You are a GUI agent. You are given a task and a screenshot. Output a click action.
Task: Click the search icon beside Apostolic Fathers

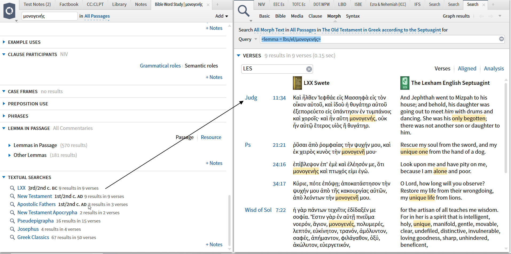point(12,204)
